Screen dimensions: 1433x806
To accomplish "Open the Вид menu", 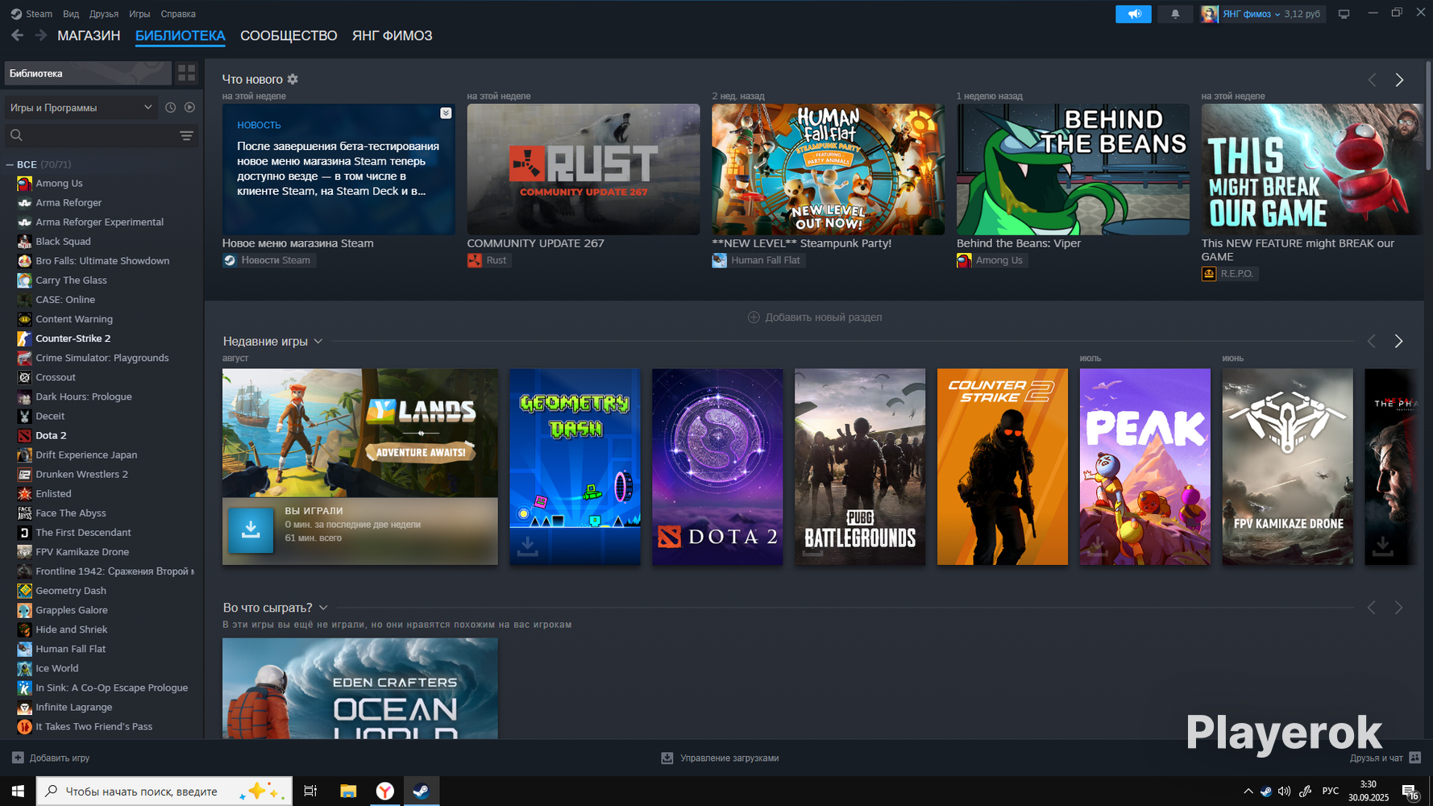I will tap(71, 14).
